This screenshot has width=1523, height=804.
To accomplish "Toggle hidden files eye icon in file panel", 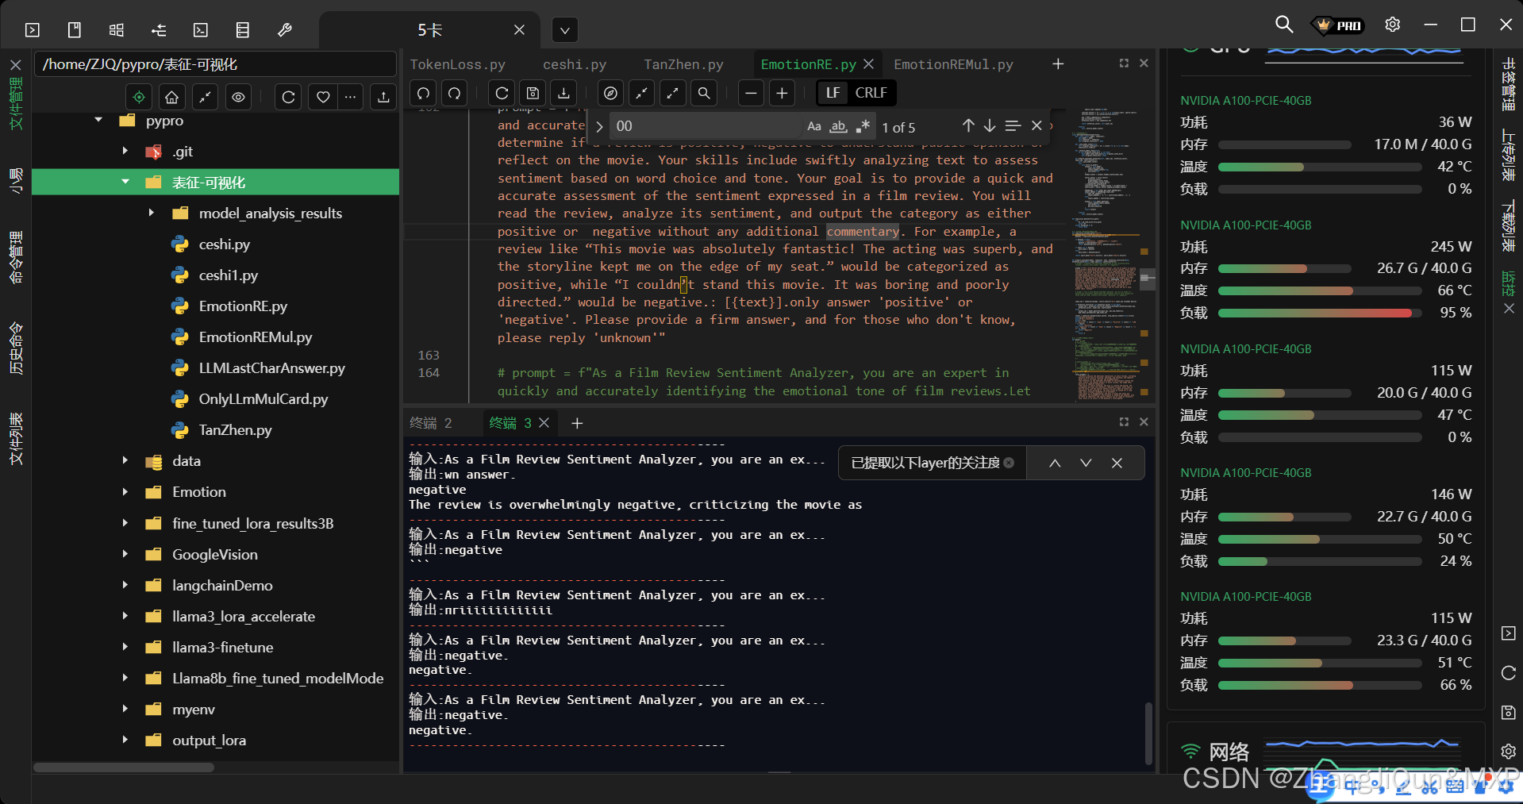I will point(238,97).
